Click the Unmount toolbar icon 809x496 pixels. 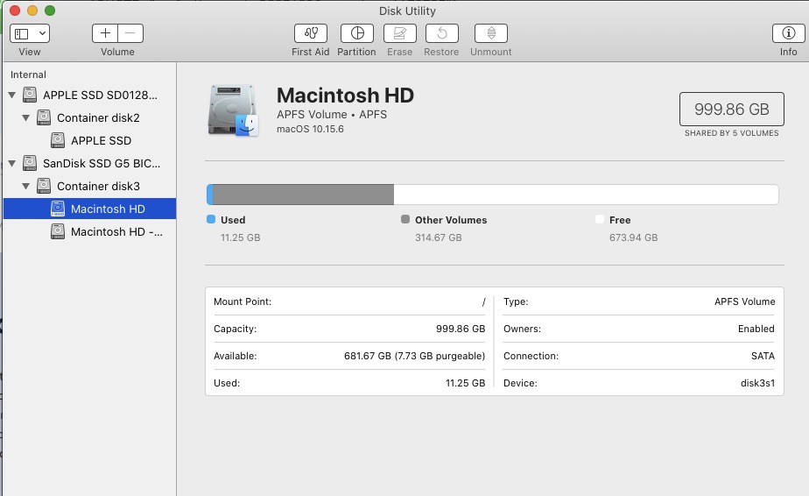[x=491, y=33]
